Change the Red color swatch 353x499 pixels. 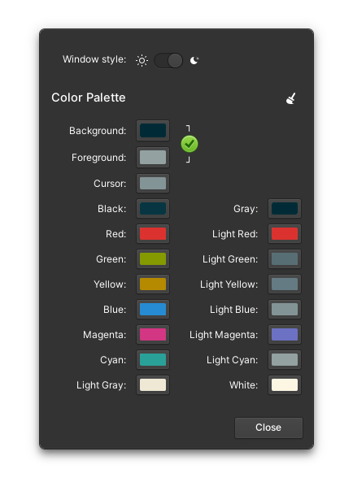tap(153, 233)
